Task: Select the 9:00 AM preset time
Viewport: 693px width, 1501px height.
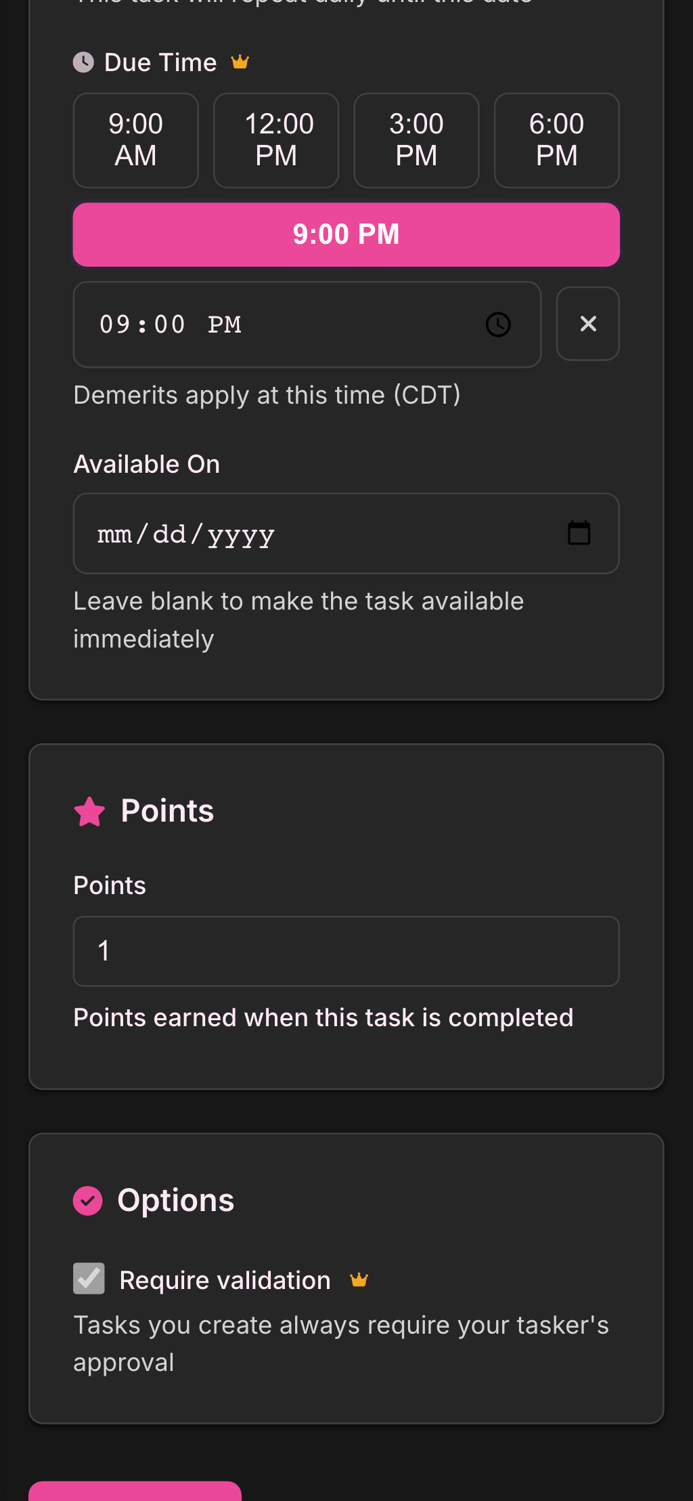Action: tap(135, 140)
